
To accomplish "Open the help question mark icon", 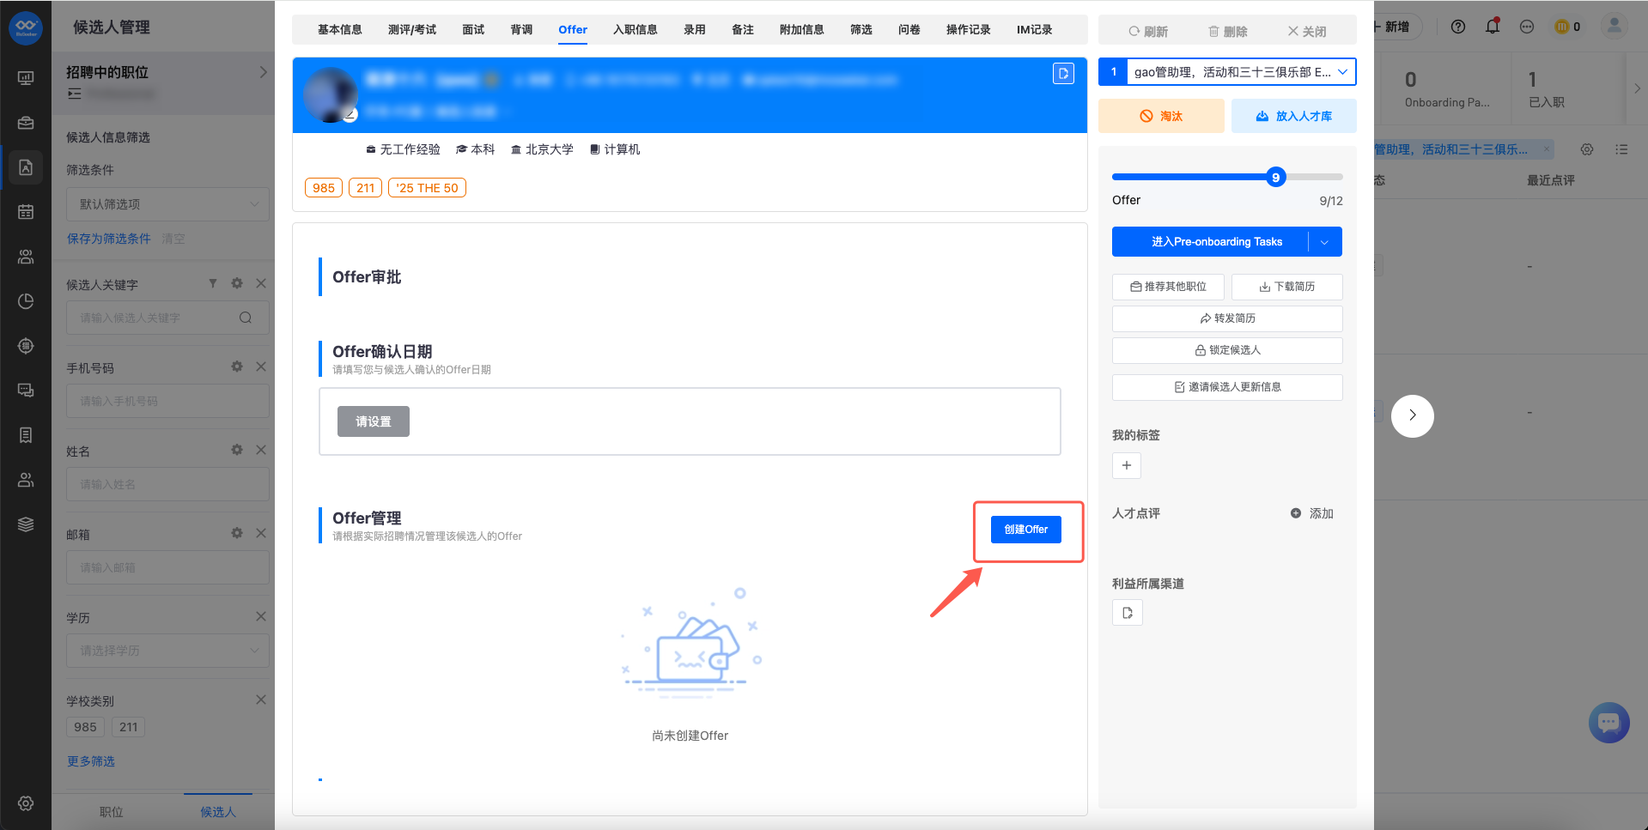I will pyautogui.click(x=1458, y=27).
